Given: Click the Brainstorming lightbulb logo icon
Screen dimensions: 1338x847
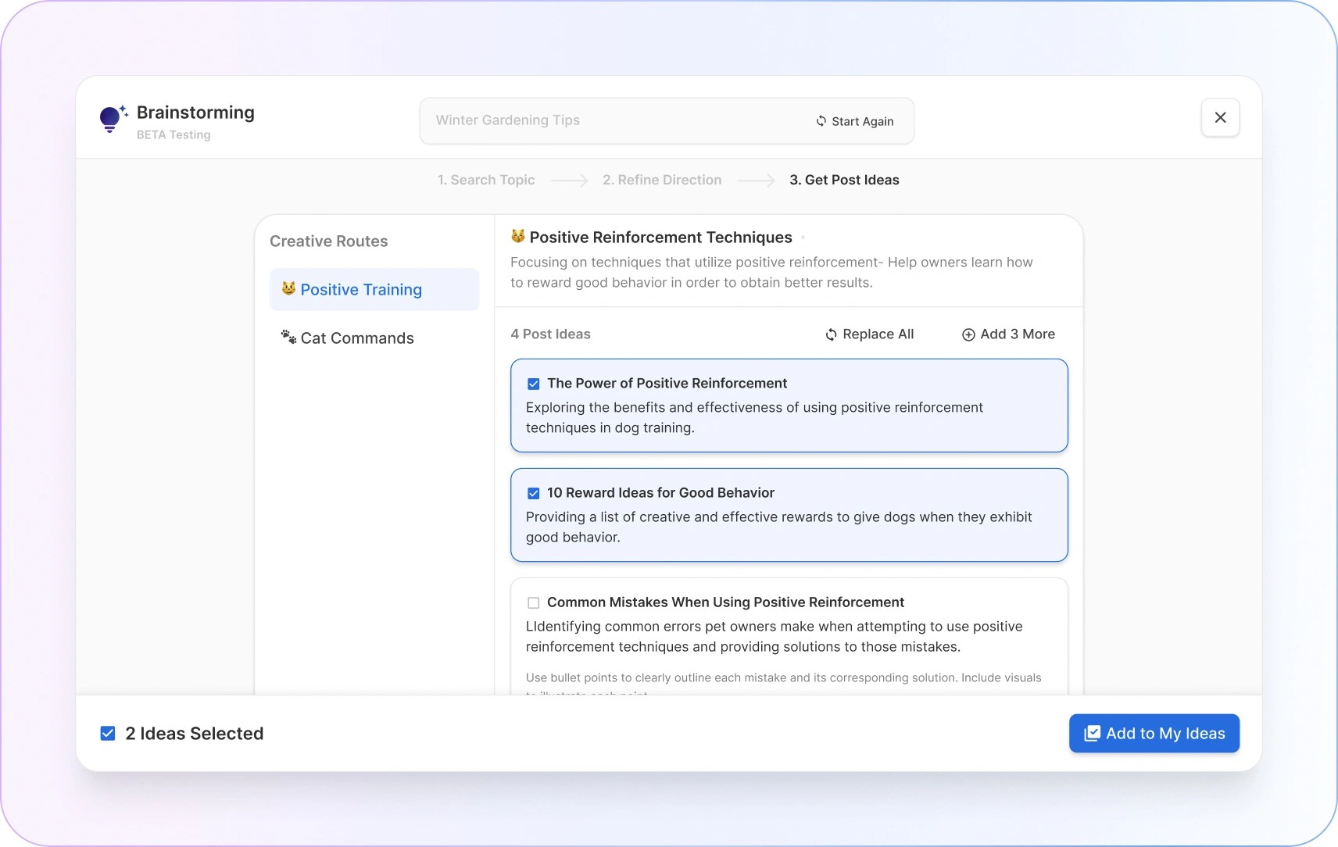Looking at the screenshot, I should pos(112,119).
